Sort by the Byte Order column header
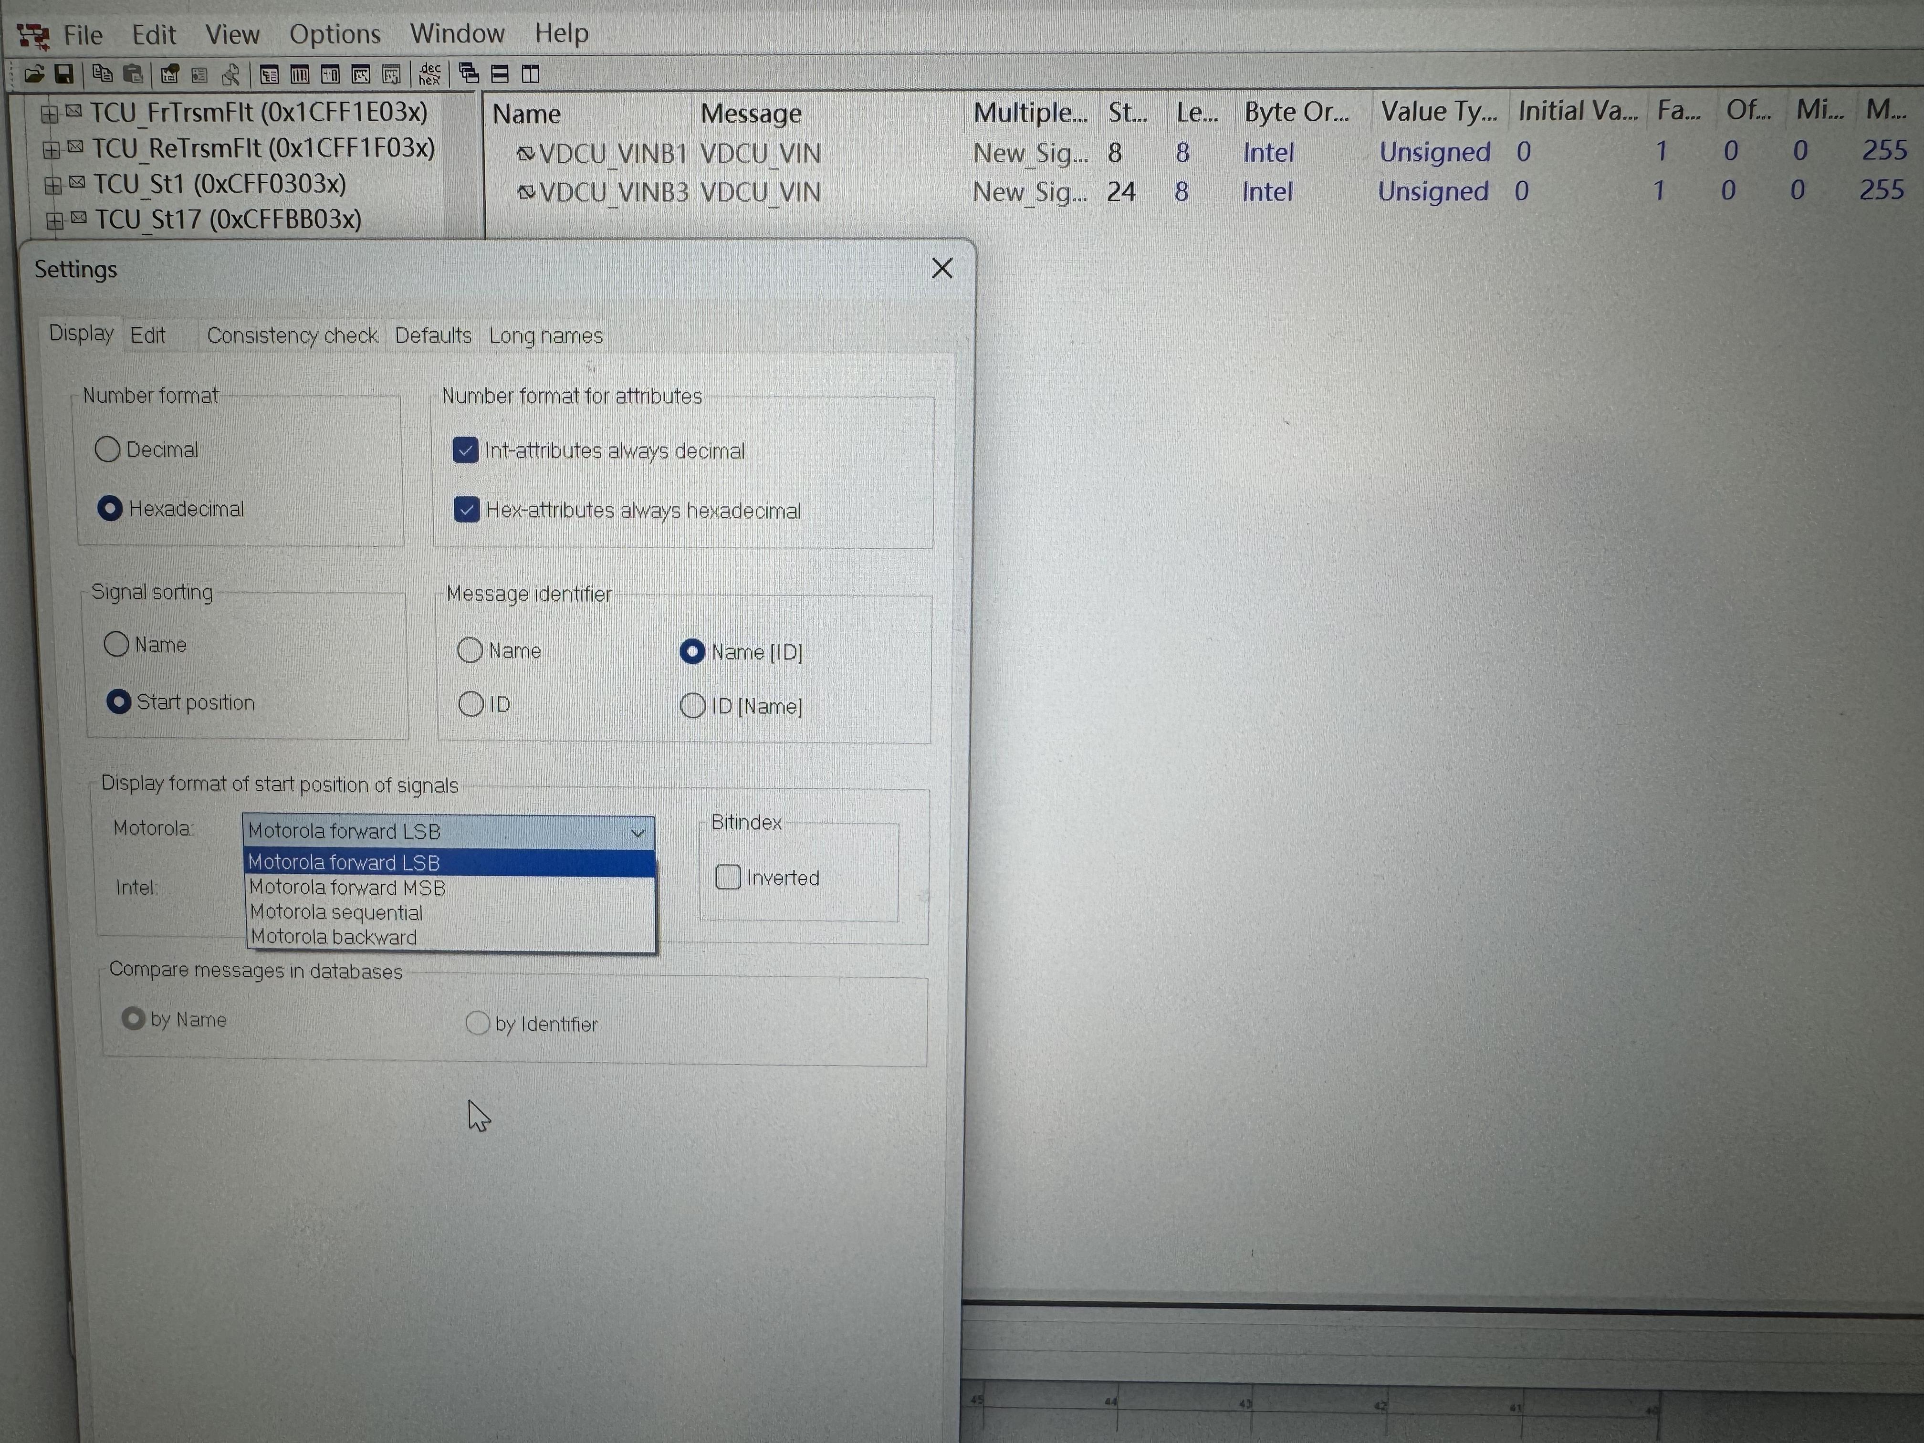Viewport: 1924px width, 1443px height. pos(1296,112)
